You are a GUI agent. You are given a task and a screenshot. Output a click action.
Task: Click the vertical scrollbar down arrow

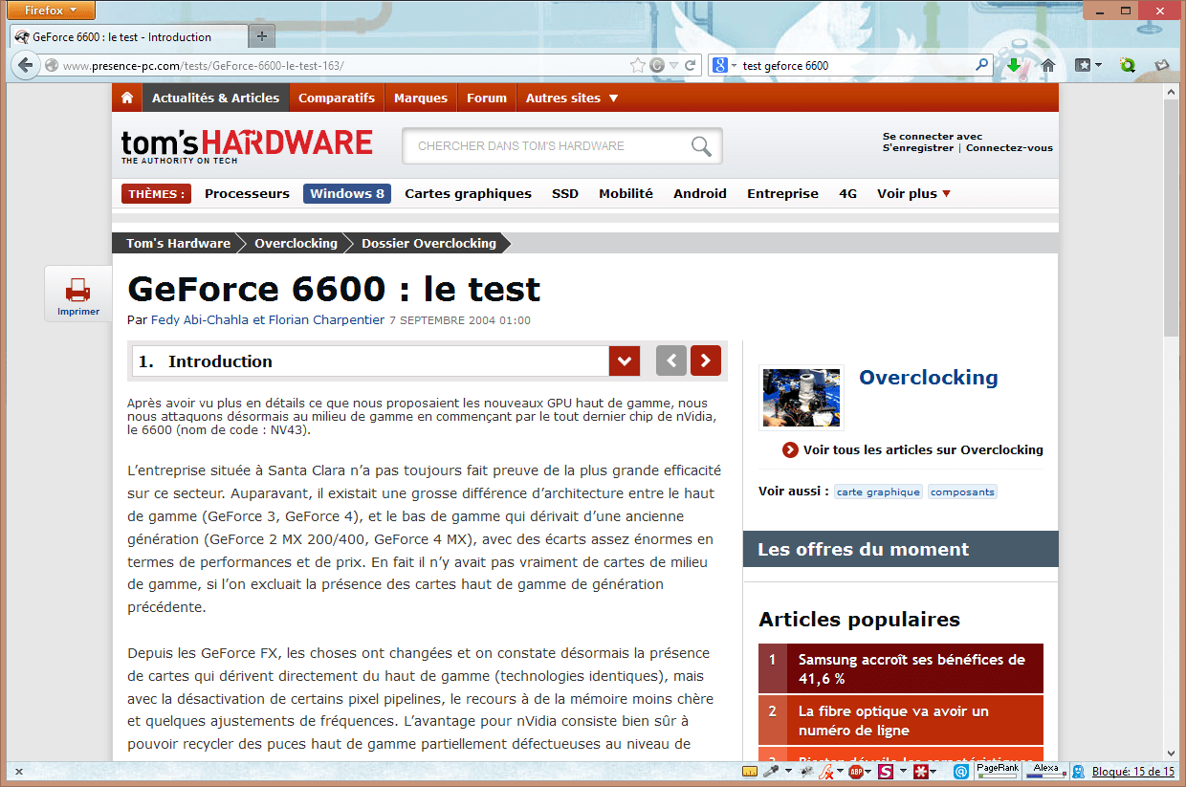1171,754
